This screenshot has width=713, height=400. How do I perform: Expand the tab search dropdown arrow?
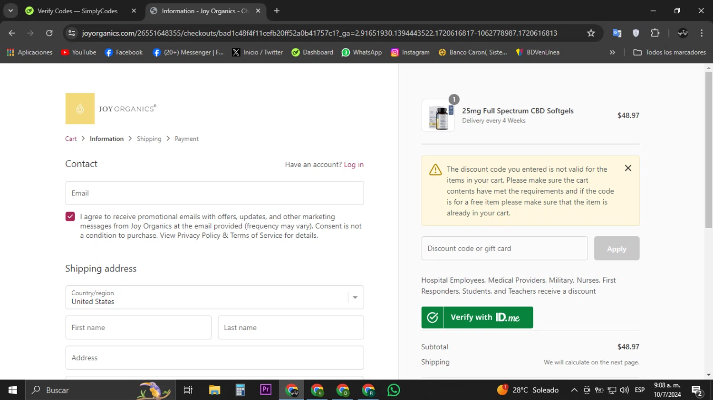tap(10, 11)
